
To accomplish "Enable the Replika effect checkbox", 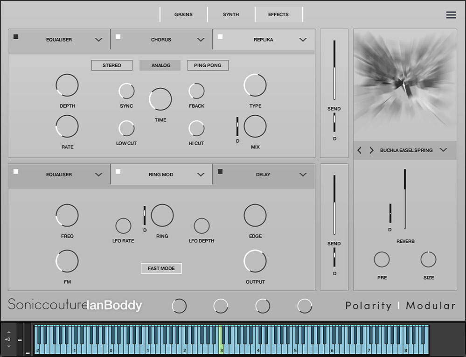I will (x=220, y=37).
